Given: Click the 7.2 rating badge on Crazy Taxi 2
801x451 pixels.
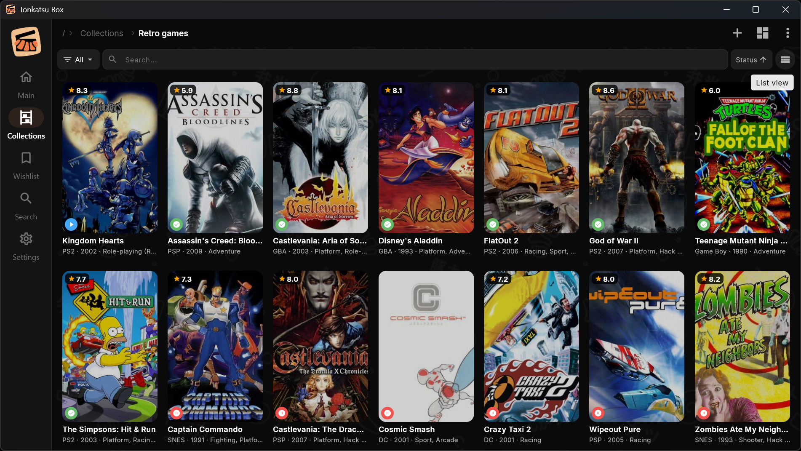Looking at the screenshot, I should coord(499,279).
